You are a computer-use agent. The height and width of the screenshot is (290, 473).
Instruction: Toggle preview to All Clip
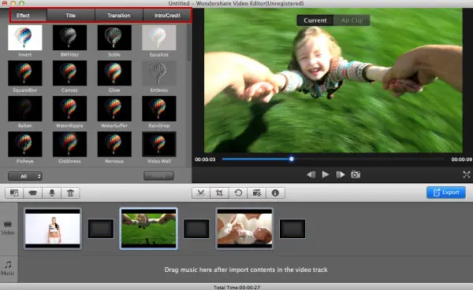pos(352,20)
